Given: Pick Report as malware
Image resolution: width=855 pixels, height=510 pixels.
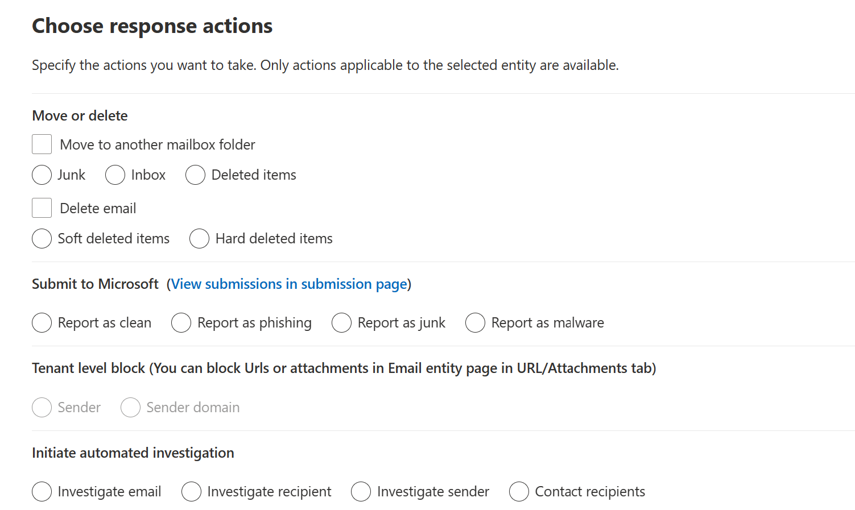Looking at the screenshot, I should pos(475,323).
